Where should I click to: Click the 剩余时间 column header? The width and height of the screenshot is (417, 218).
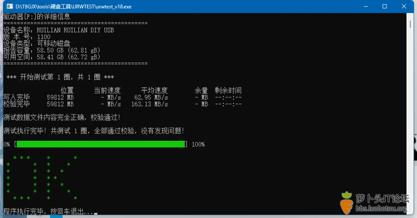pos(228,90)
